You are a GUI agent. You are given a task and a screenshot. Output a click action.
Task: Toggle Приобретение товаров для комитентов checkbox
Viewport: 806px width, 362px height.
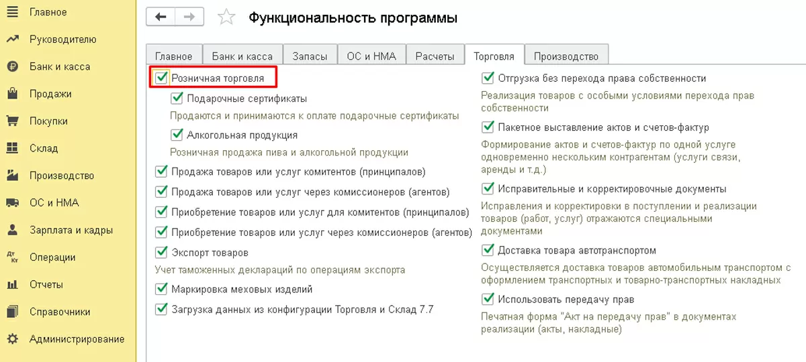pos(161,212)
